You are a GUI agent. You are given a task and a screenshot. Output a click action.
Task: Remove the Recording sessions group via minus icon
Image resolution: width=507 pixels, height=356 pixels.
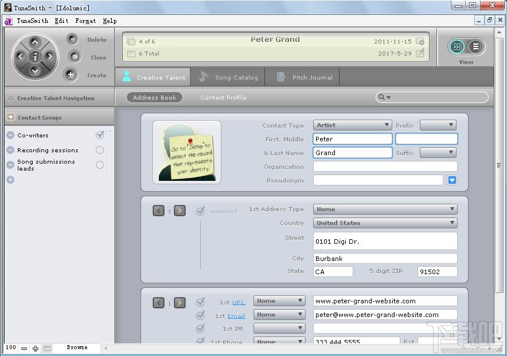pos(10,150)
